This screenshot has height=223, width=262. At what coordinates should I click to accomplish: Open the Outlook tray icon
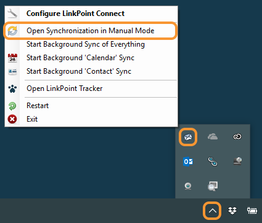(188, 162)
